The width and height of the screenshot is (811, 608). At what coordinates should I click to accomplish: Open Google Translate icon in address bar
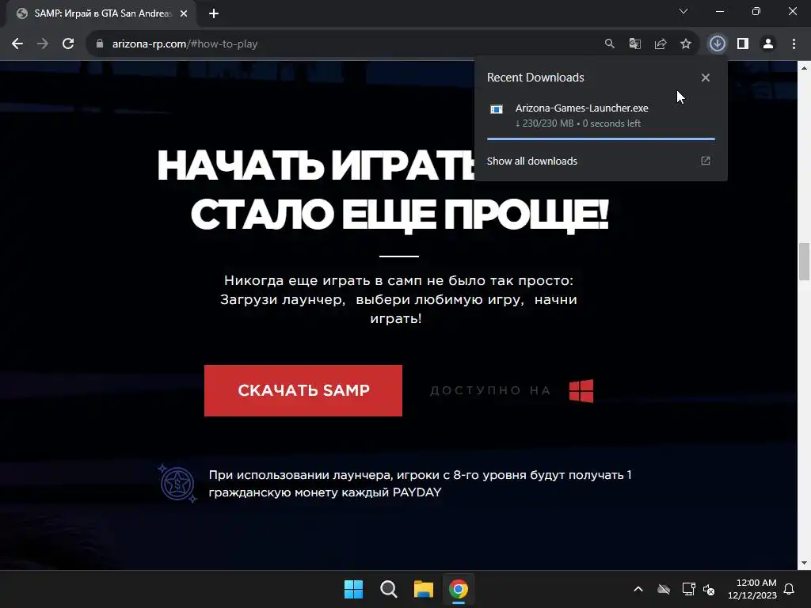634,44
